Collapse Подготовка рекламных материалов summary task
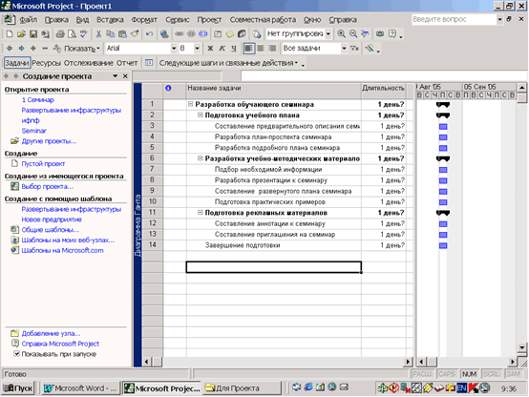This screenshot has width=529, height=397. pos(201,213)
